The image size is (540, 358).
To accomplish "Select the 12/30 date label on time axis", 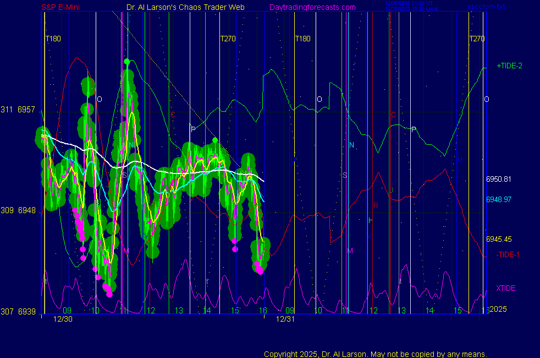I will pos(63,319).
